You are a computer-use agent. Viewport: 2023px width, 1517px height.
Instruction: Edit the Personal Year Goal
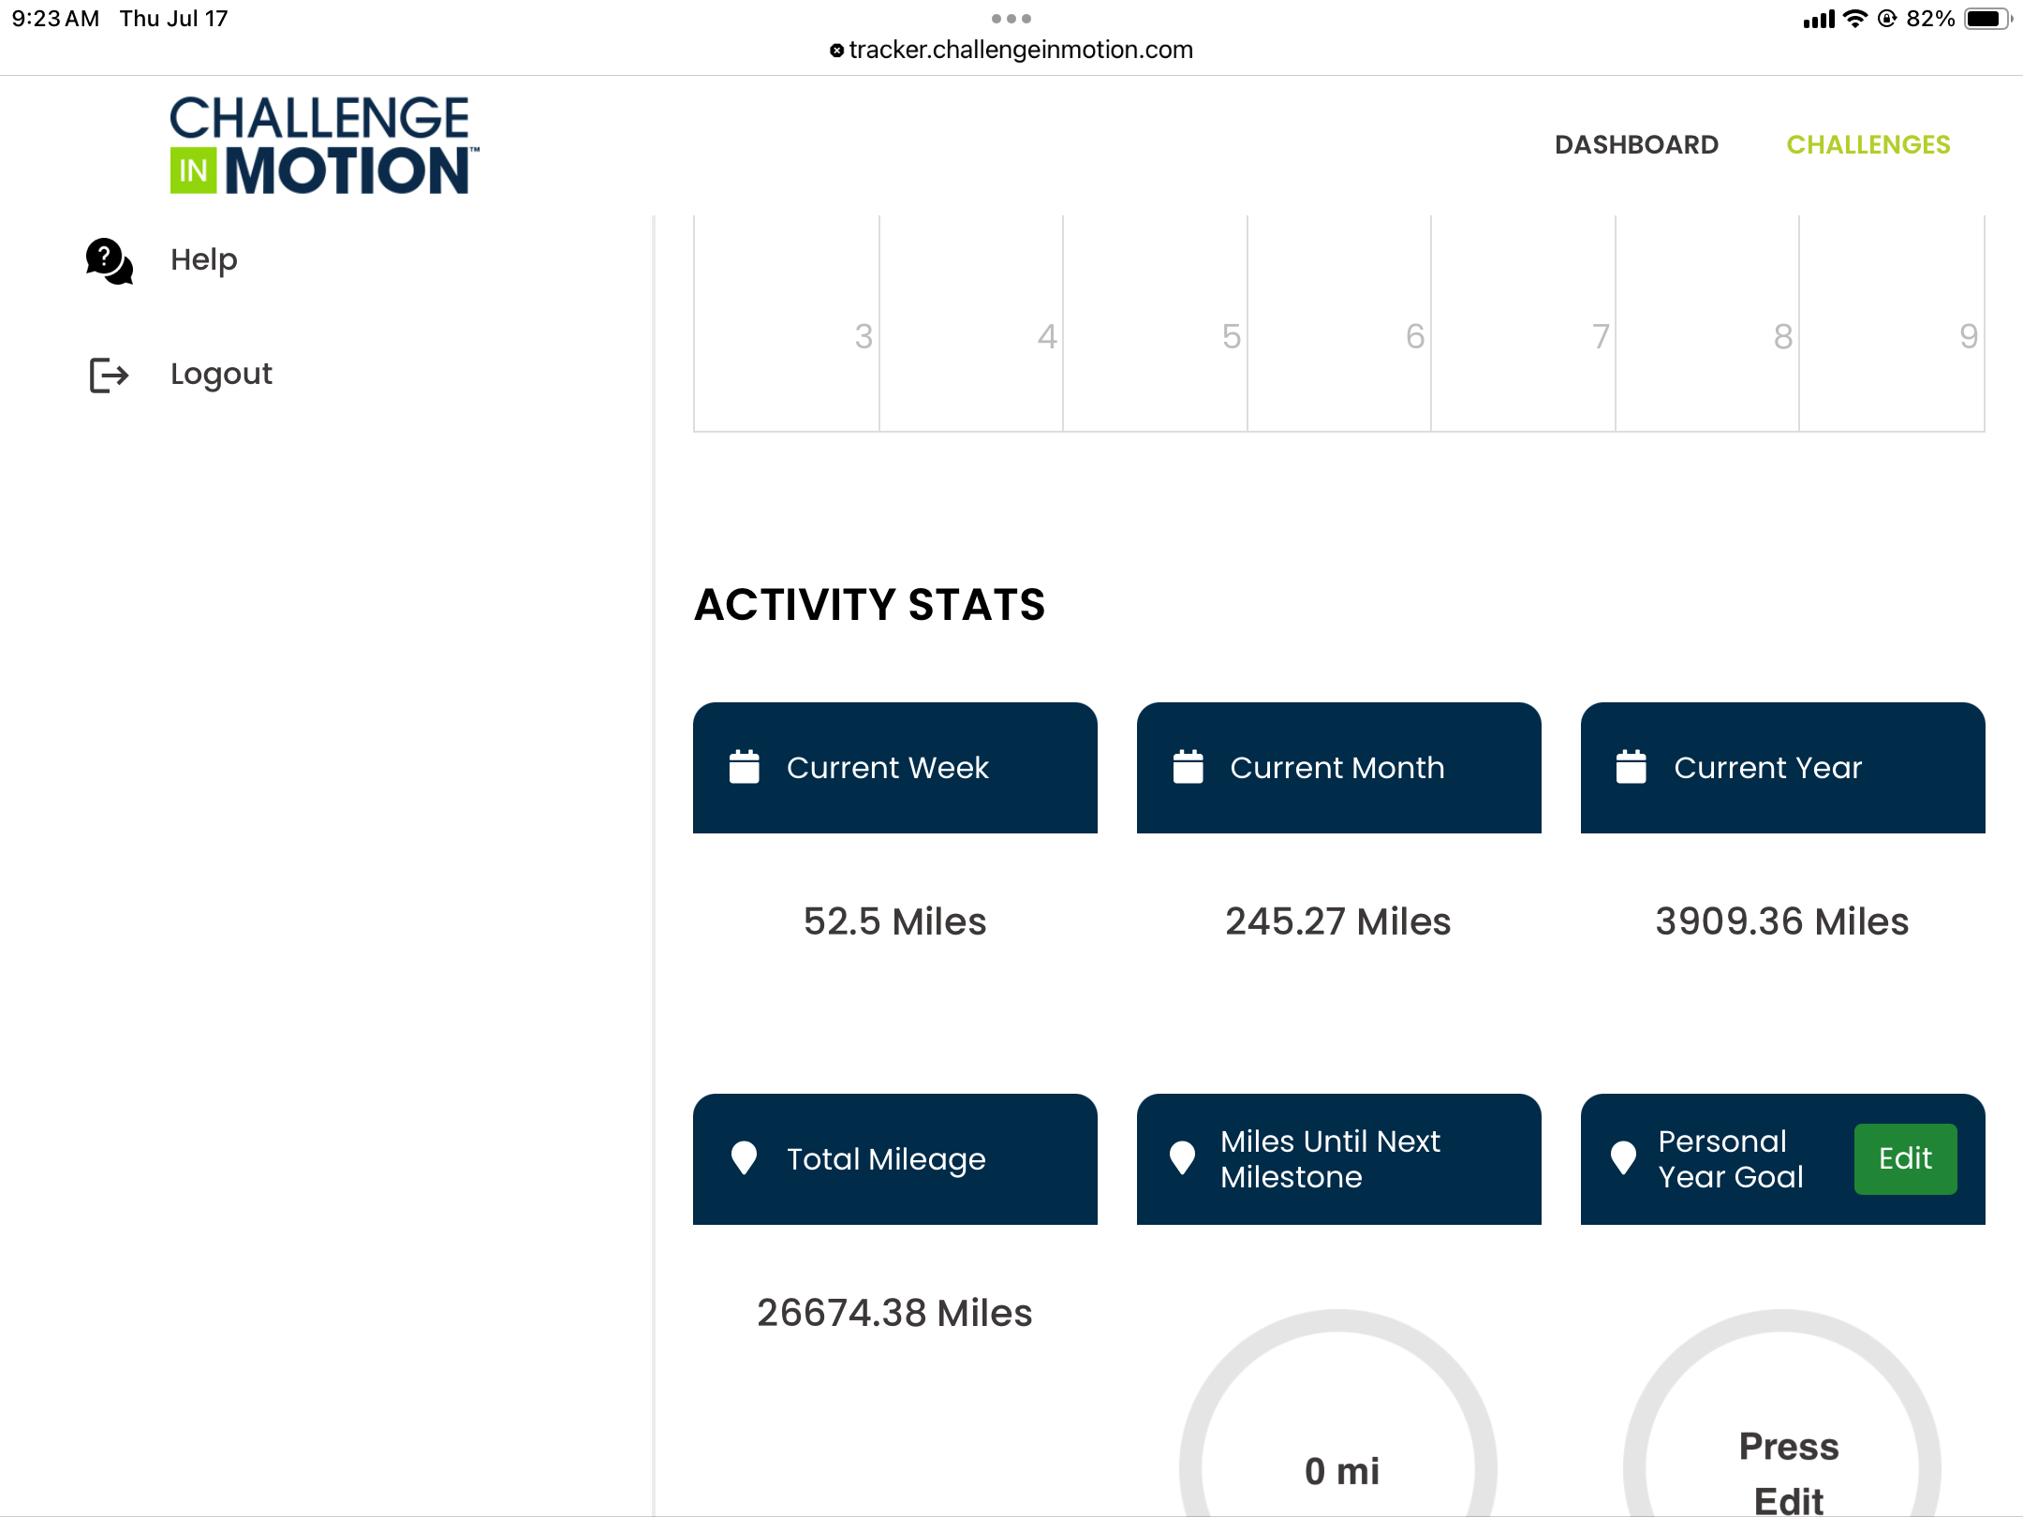(x=1905, y=1158)
